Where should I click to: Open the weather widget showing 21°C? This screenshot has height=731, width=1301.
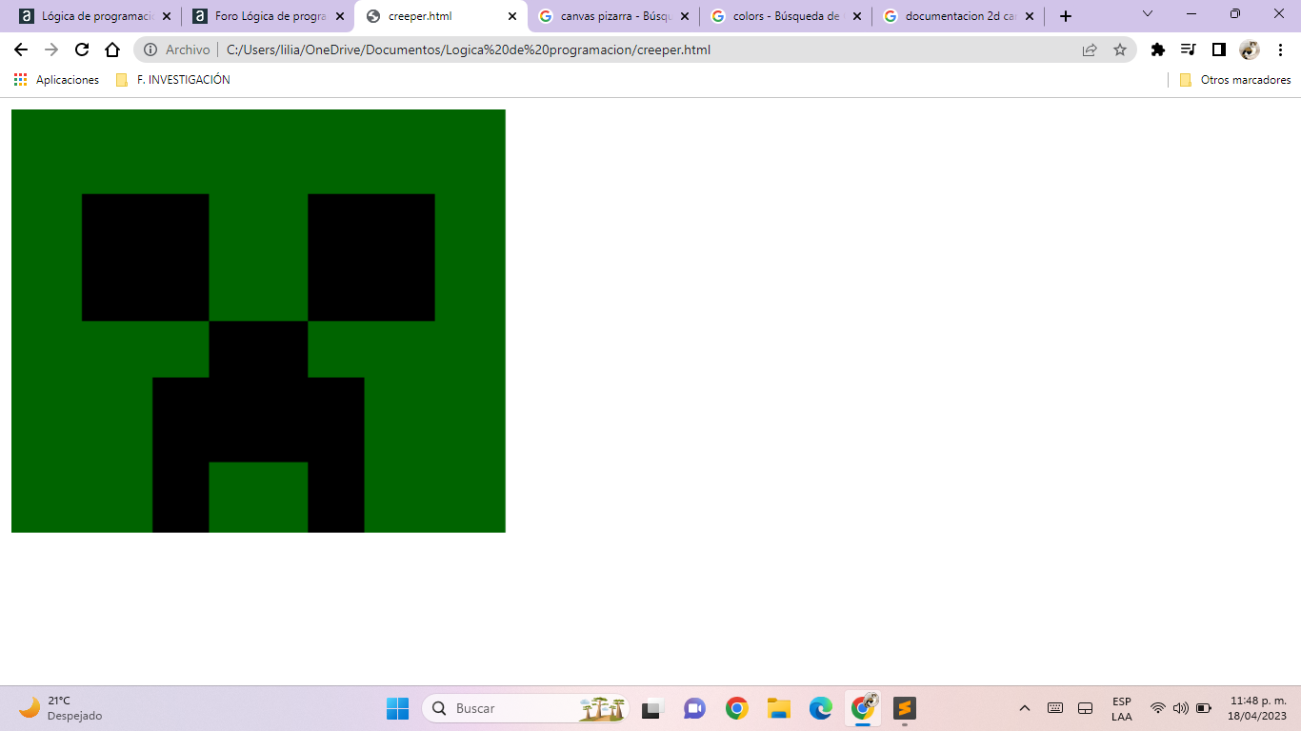click(x=61, y=708)
